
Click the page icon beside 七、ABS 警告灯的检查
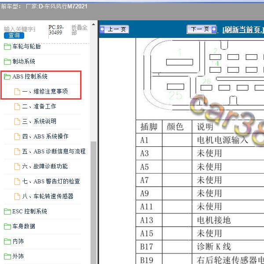pos(17,182)
